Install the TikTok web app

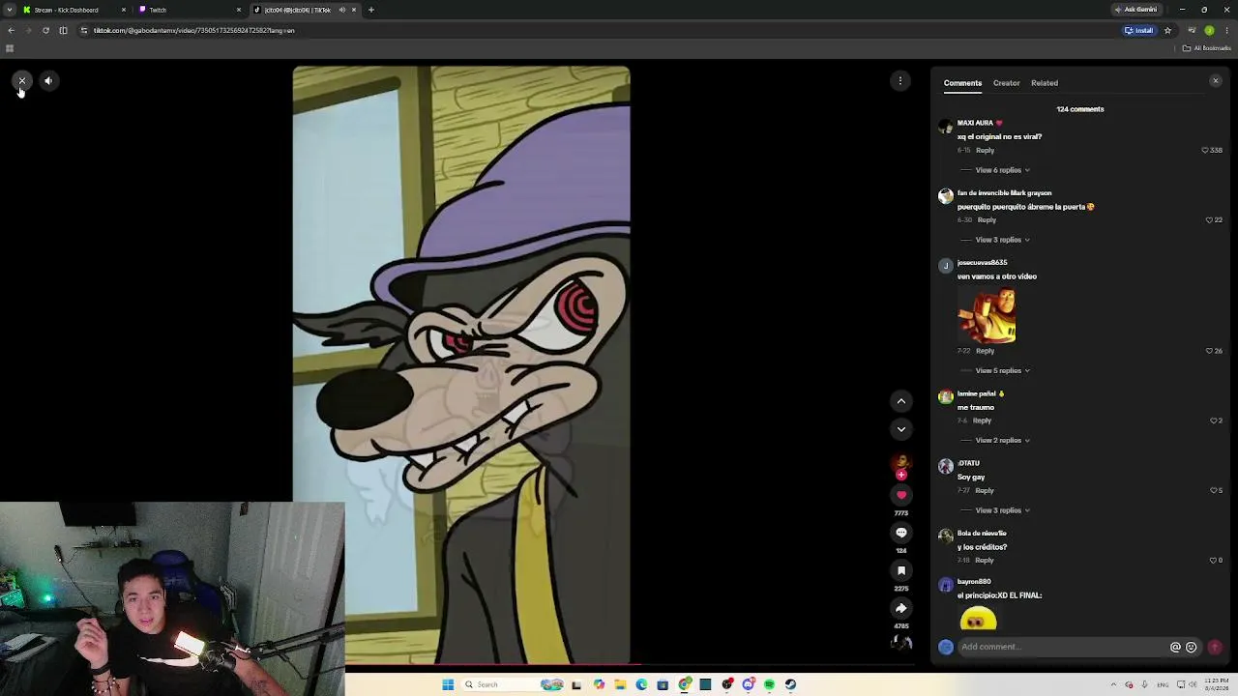[1139, 30]
